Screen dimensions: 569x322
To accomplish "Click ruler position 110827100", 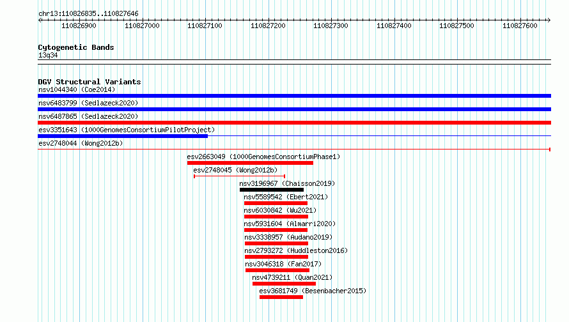I will pos(205,26).
